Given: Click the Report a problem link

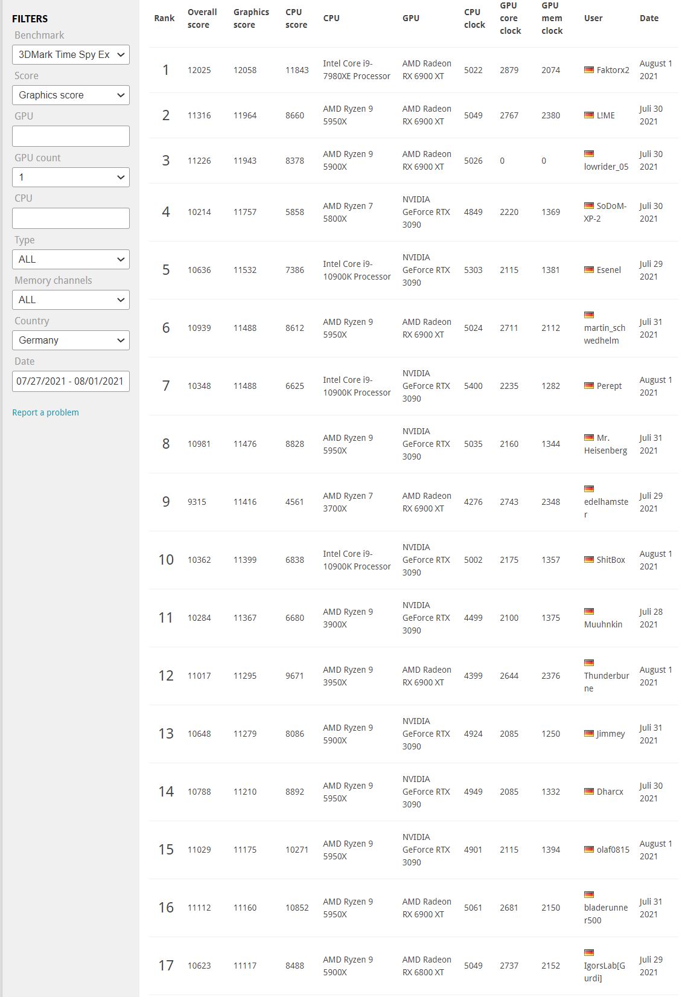Looking at the screenshot, I should 45,412.
